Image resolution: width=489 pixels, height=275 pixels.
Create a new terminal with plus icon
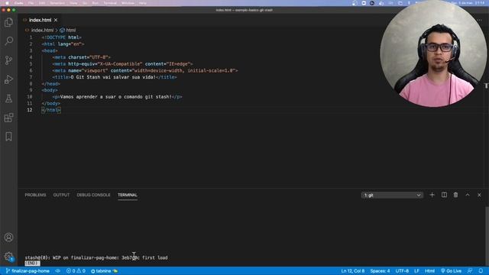[x=432, y=195]
